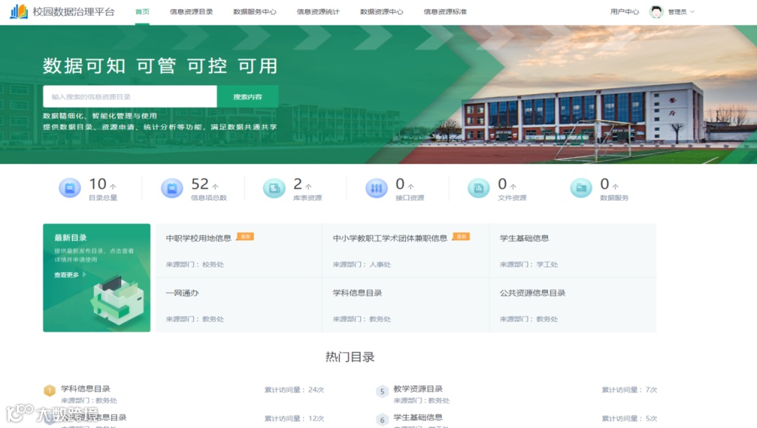Click 累计访问量：12次 text

[294, 418]
